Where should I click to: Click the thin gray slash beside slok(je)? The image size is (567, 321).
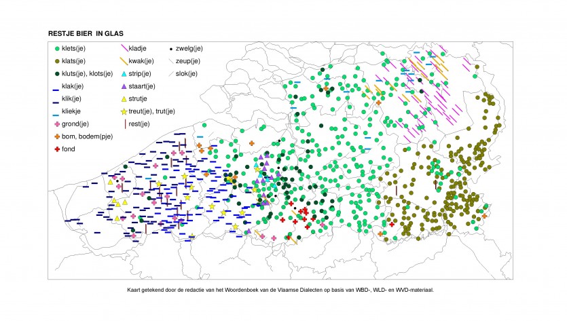click(x=171, y=74)
